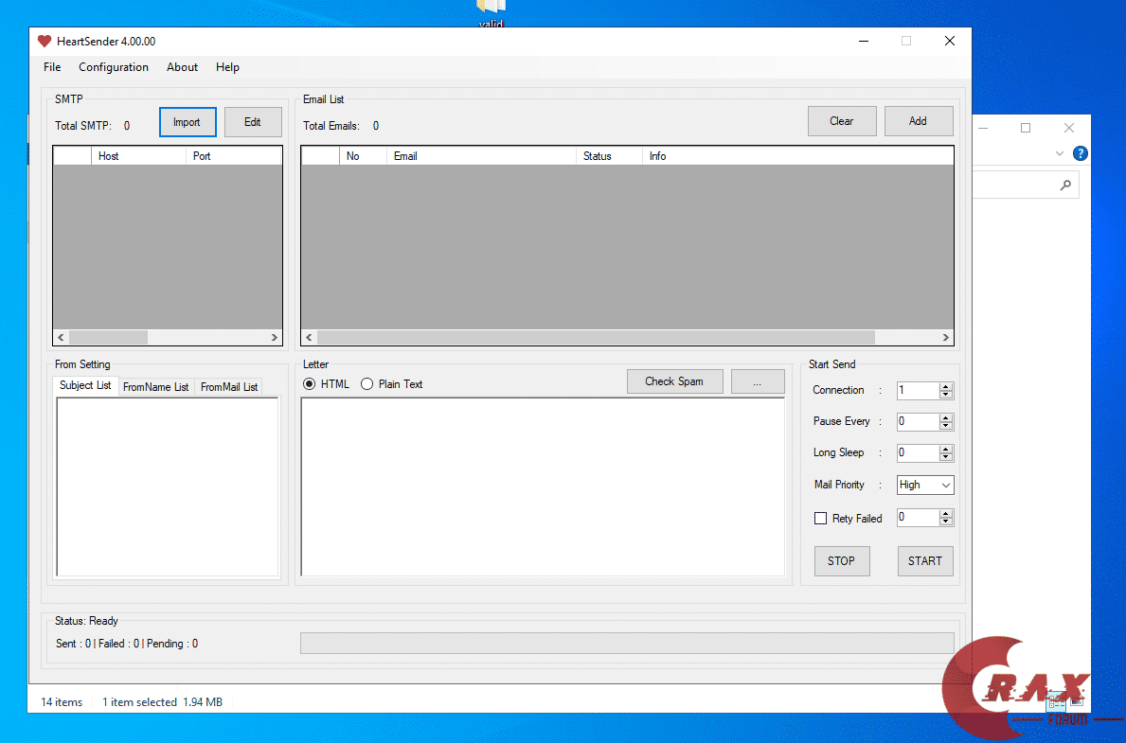Enable the Rety Failed checkbox
Screen dimensions: 1126x743
(x=820, y=519)
